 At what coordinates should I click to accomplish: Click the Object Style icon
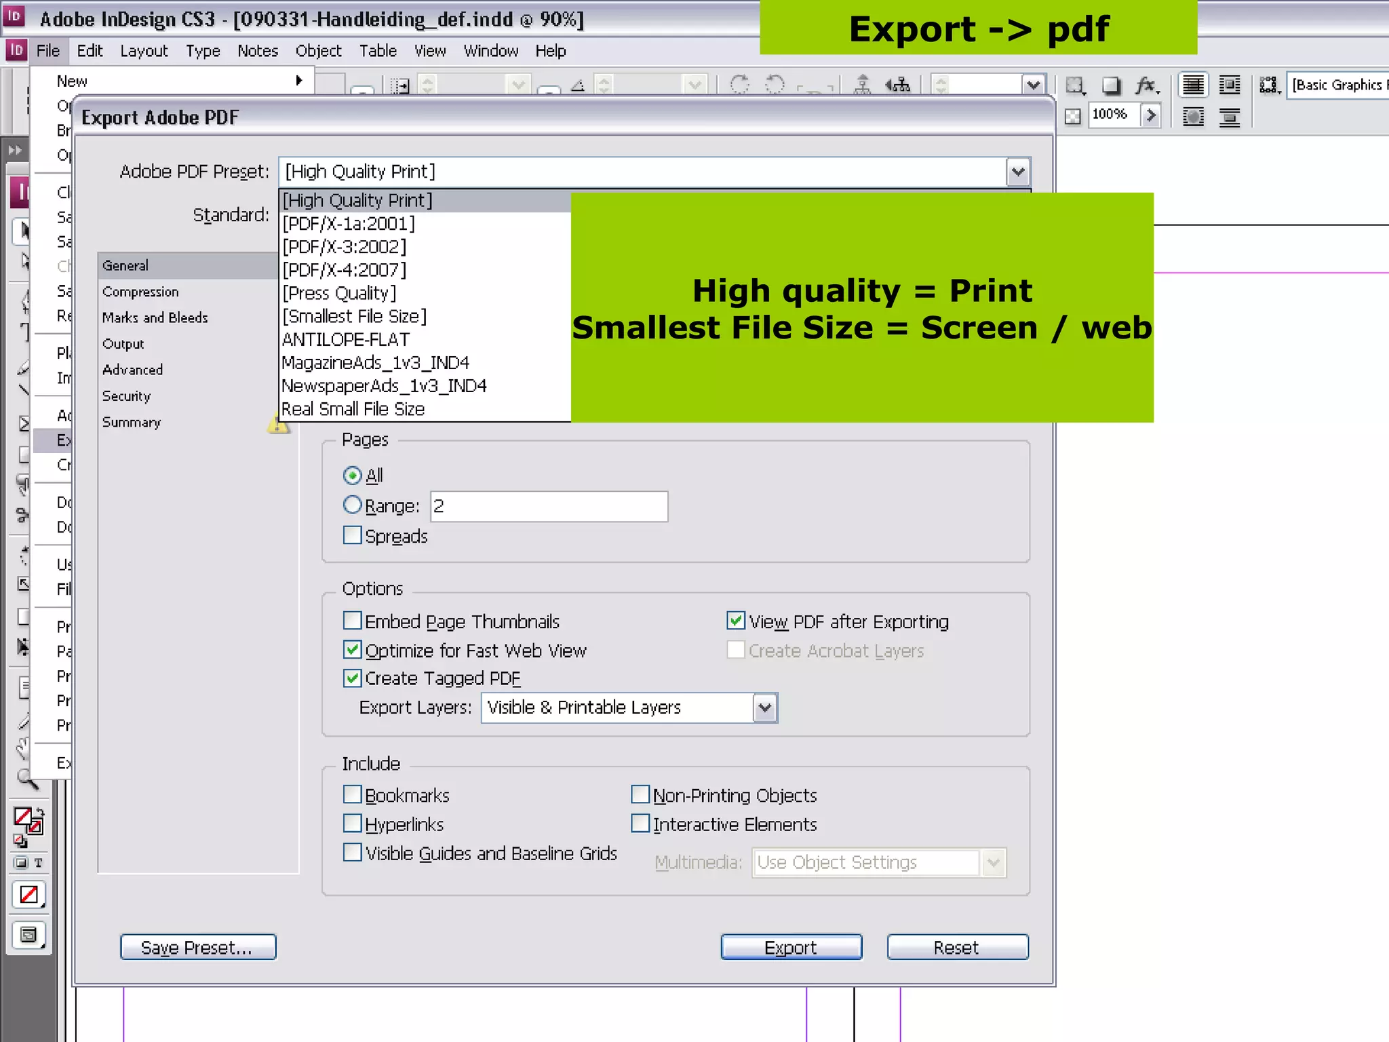click(x=1269, y=85)
